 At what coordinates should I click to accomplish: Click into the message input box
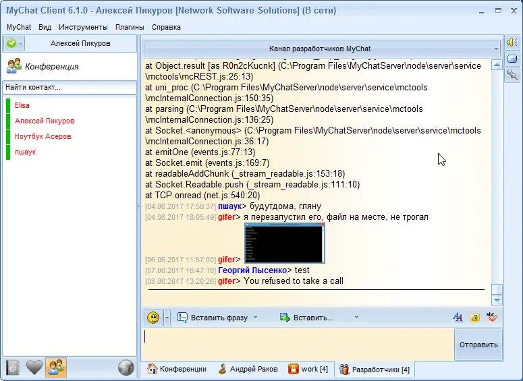pyautogui.click(x=298, y=345)
